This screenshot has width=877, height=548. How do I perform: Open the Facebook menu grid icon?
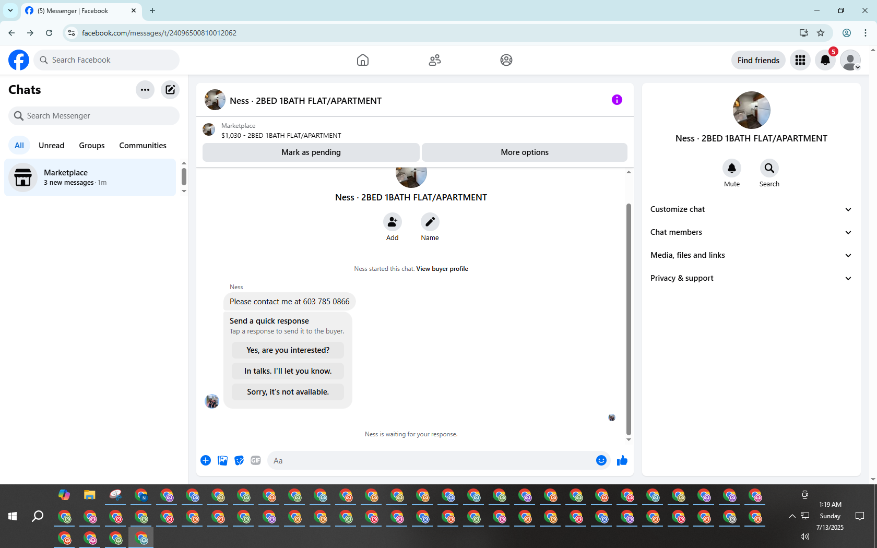click(800, 60)
